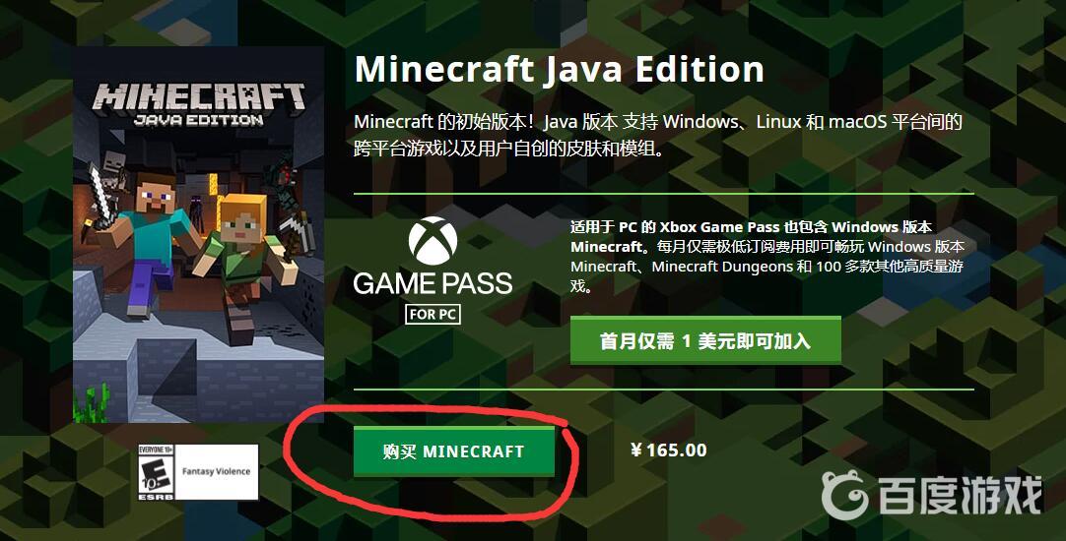Click the Enderman in the cover background
The image size is (1066, 541).
click(196, 213)
